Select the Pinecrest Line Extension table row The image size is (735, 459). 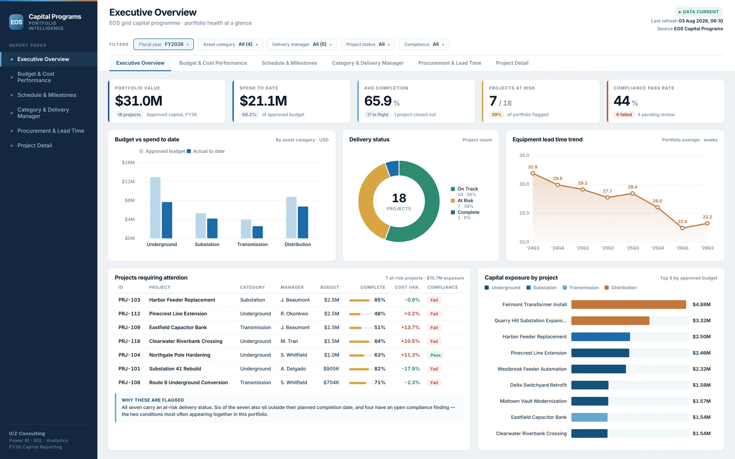point(289,313)
